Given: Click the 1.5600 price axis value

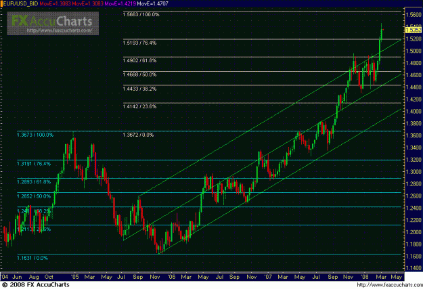Looking at the screenshot, I should (414, 15).
